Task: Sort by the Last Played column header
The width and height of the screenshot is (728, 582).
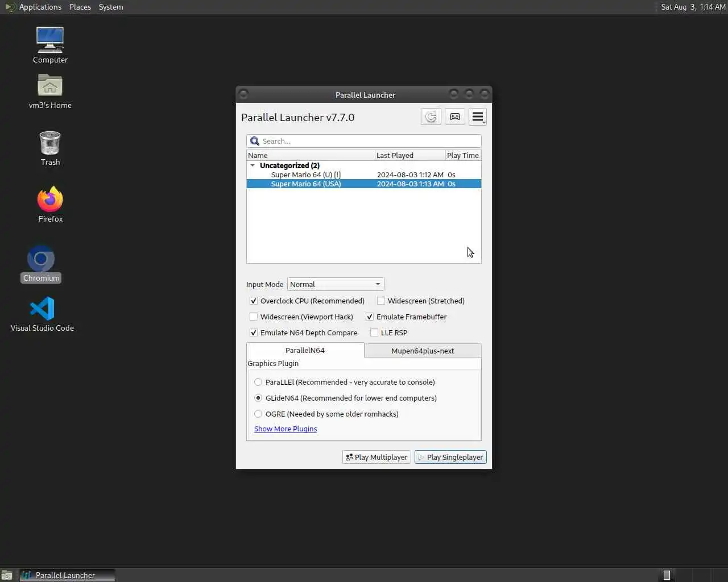Action: tap(409, 155)
